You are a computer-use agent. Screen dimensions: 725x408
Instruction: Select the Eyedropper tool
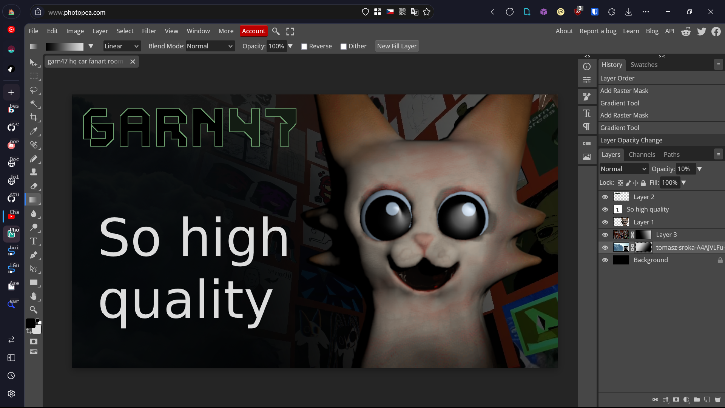click(x=34, y=131)
